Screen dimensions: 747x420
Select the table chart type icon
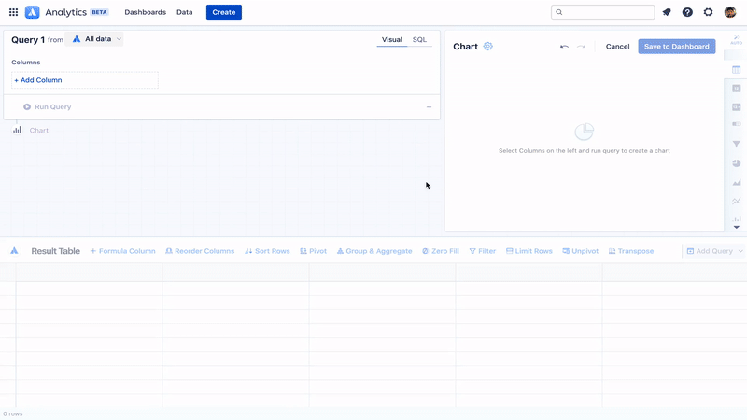[x=737, y=70]
